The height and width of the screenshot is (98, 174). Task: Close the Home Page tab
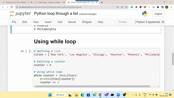pos(64,2)
